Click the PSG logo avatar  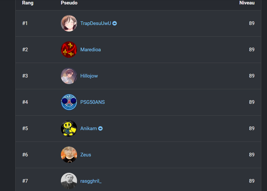[x=69, y=102]
